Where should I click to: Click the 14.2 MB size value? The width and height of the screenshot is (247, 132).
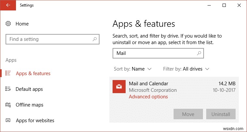pos(227,84)
